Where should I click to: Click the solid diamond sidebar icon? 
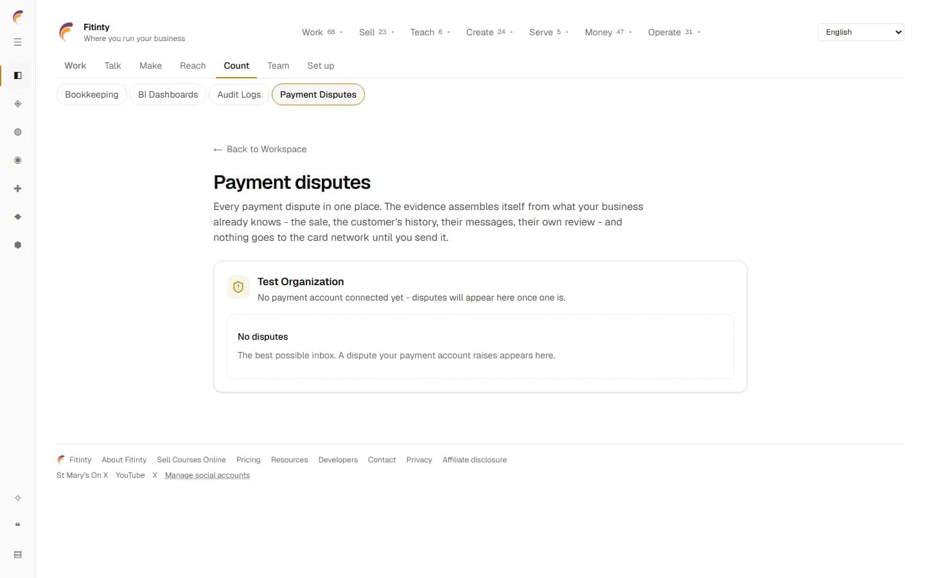tap(18, 217)
